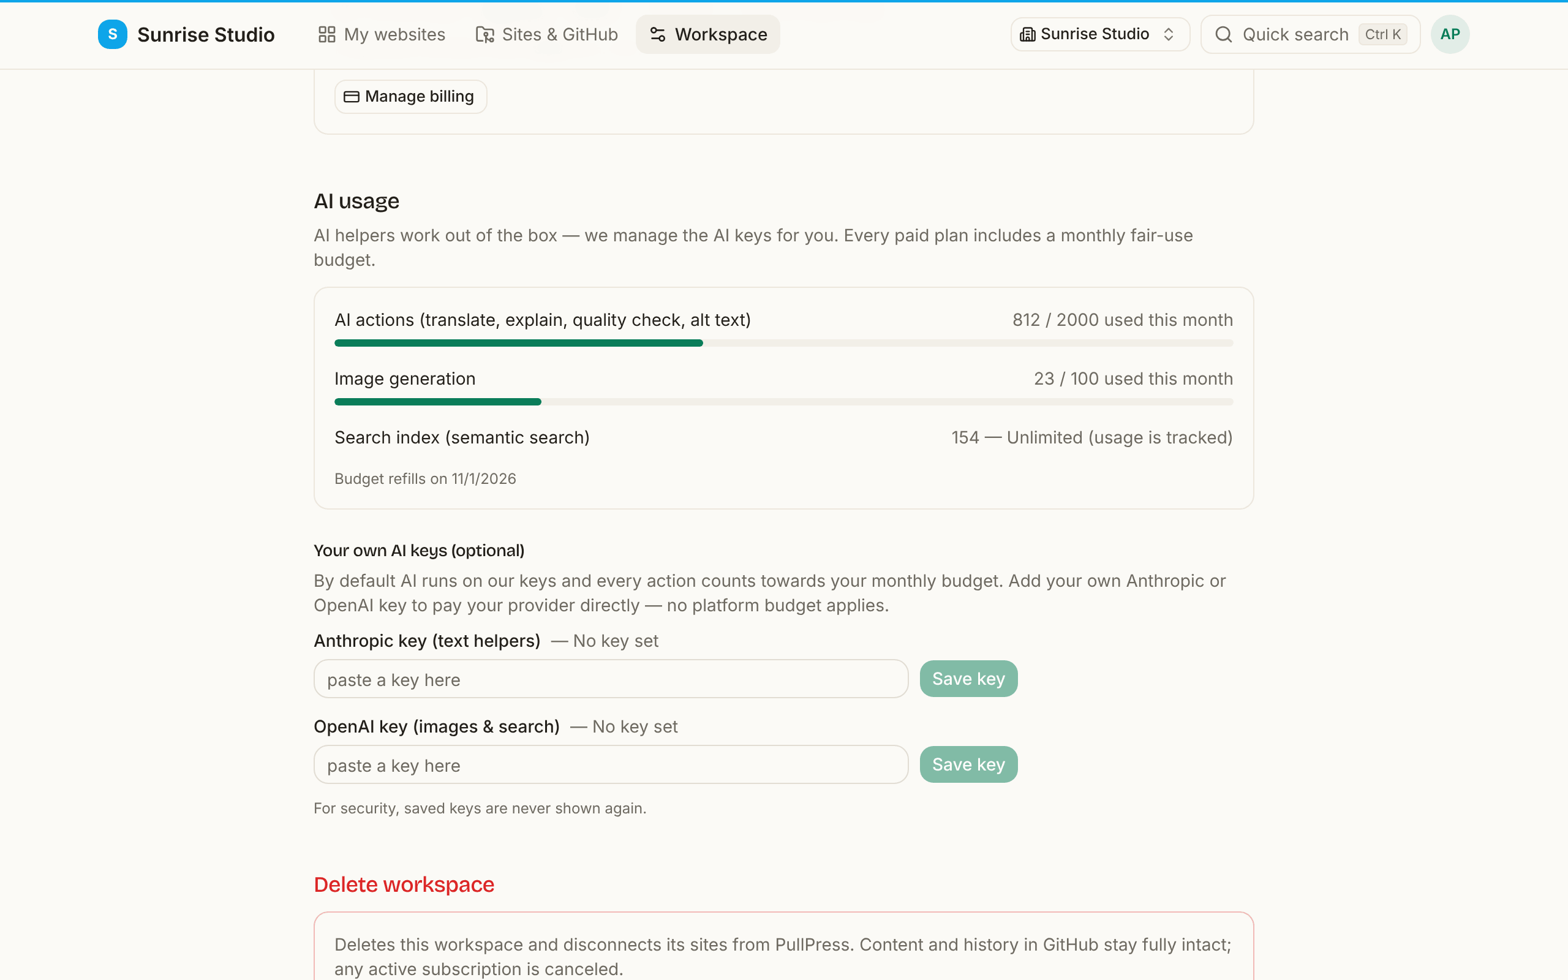Click the AI actions usage progress bar

(x=783, y=343)
